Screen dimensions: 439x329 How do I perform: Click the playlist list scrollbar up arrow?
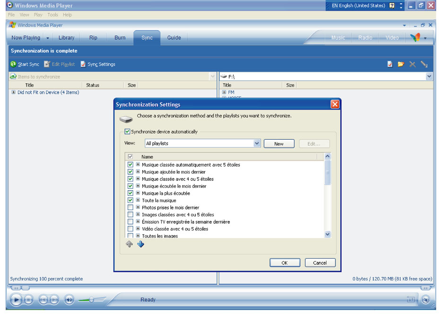click(327, 156)
